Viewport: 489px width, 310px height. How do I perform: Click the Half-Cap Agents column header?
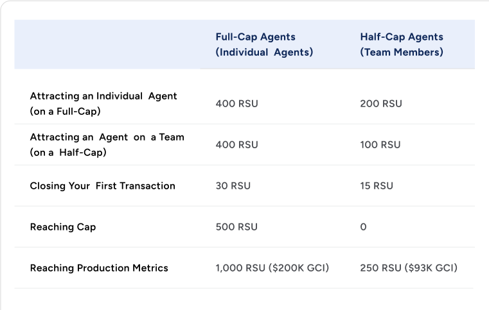401,37
